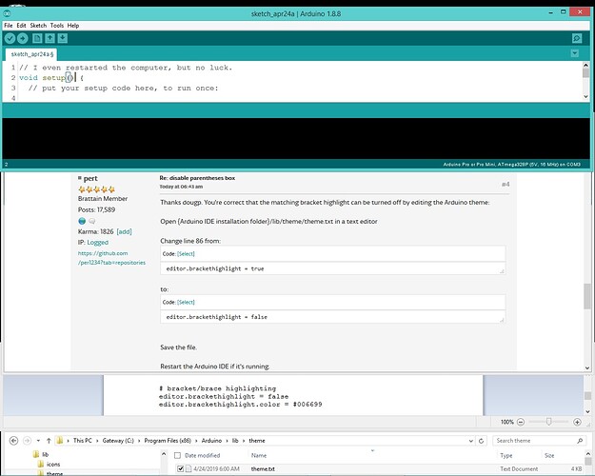Click the #4 post number link
595x476 pixels.
pos(506,184)
